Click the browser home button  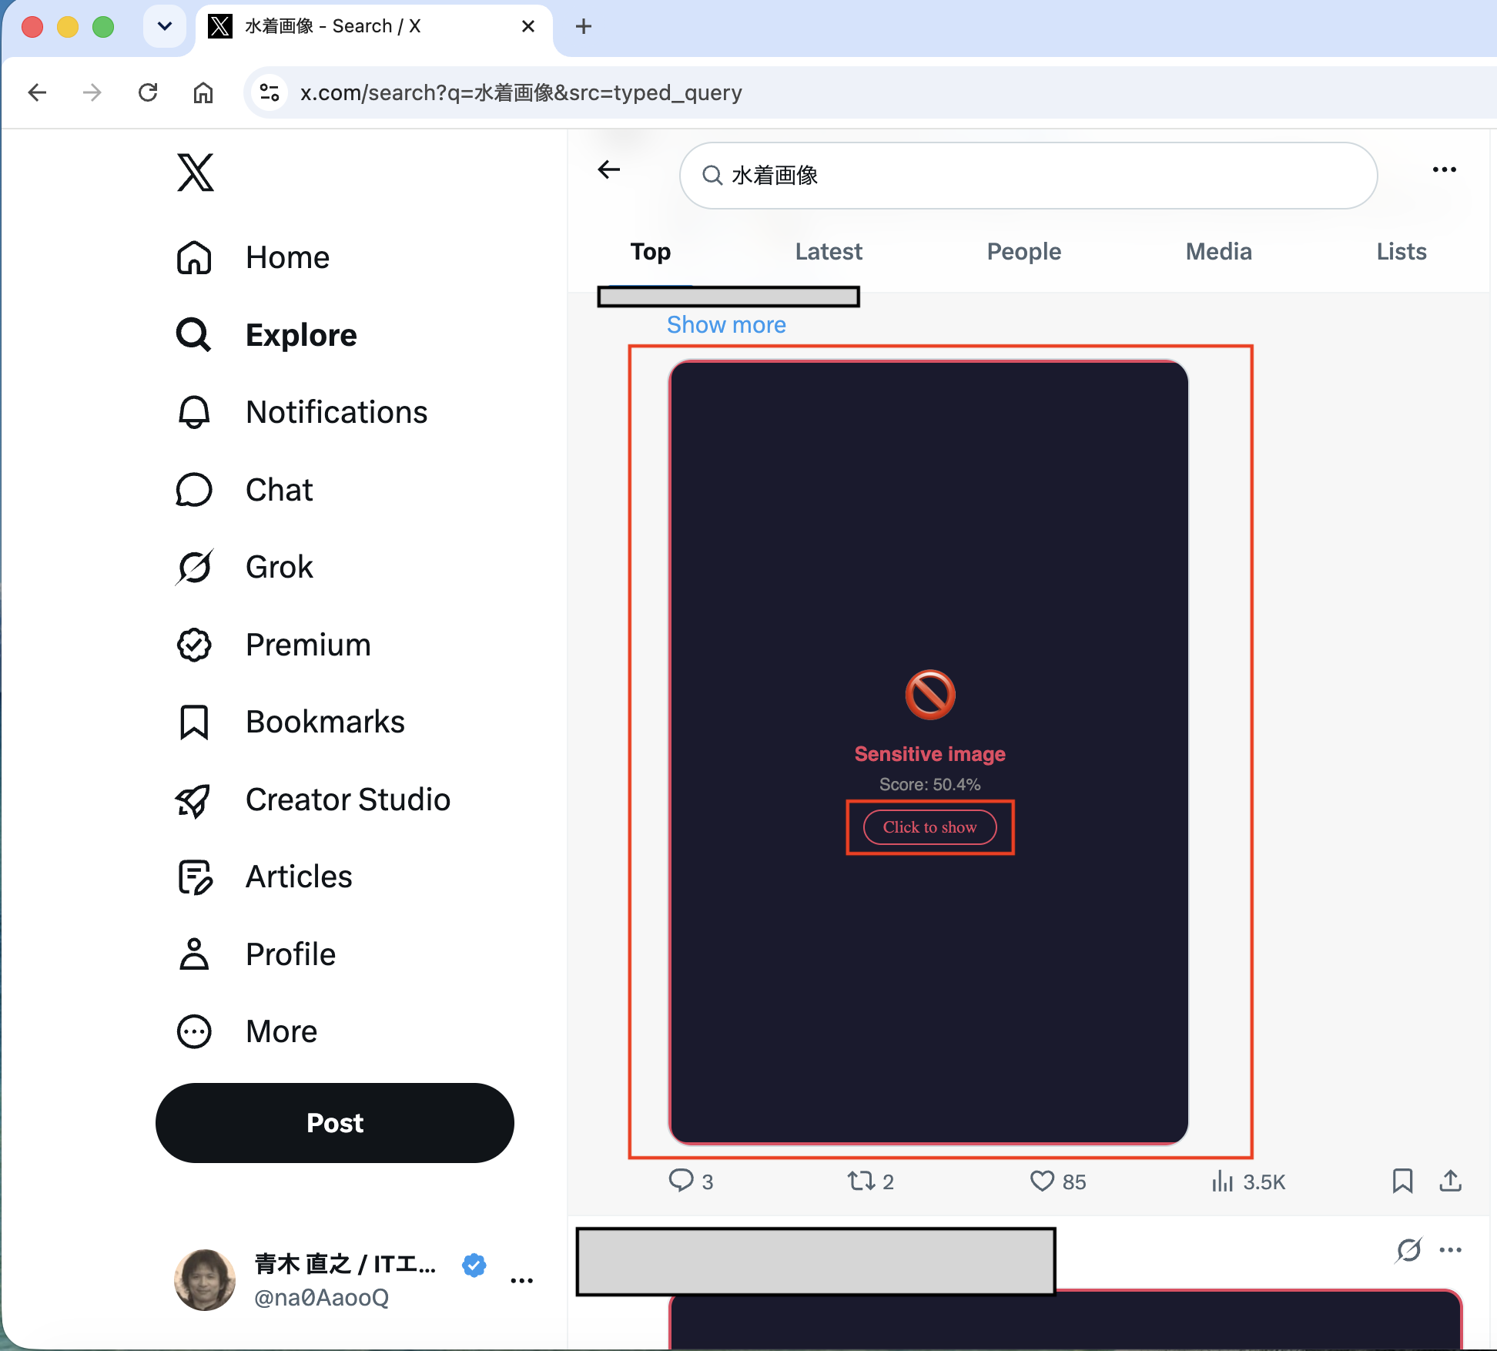click(x=203, y=92)
